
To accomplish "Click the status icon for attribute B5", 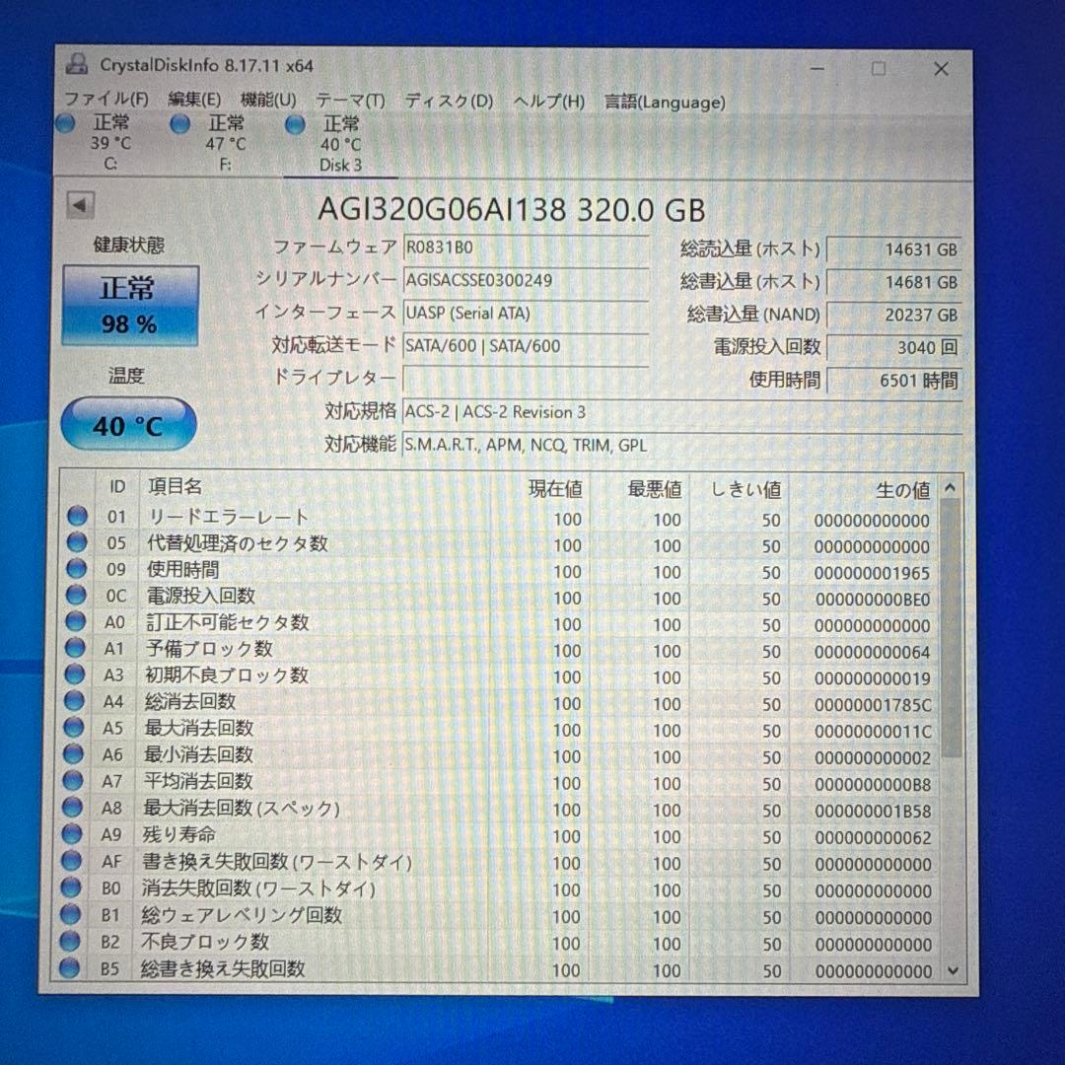I will tap(69, 968).
